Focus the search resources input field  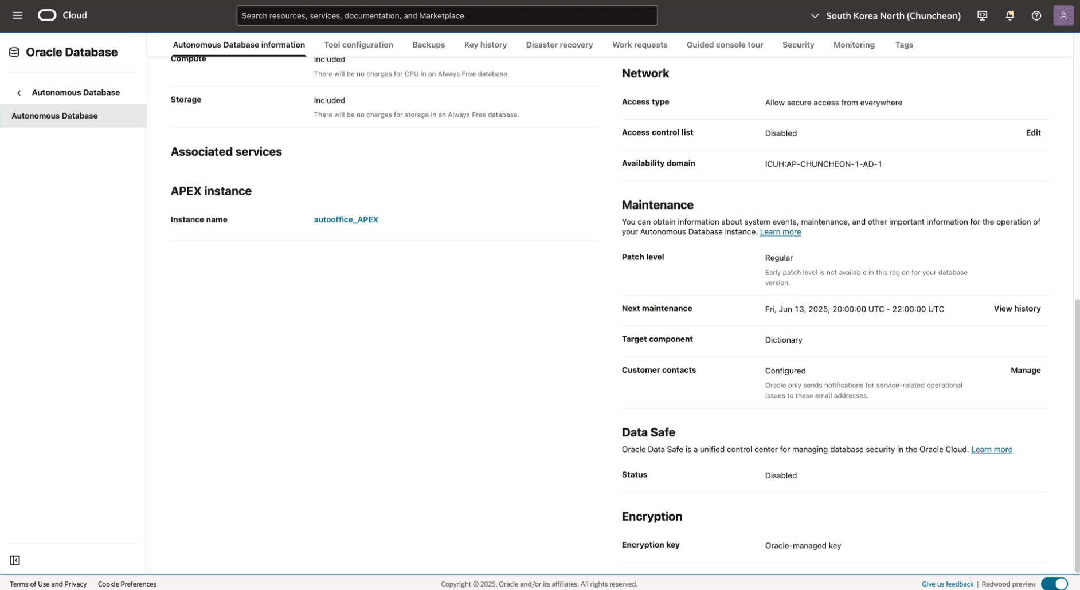[x=447, y=15]
